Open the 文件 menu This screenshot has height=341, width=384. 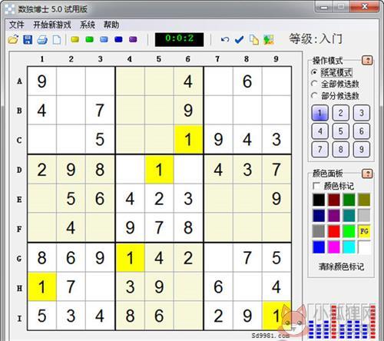click(16, 25)
